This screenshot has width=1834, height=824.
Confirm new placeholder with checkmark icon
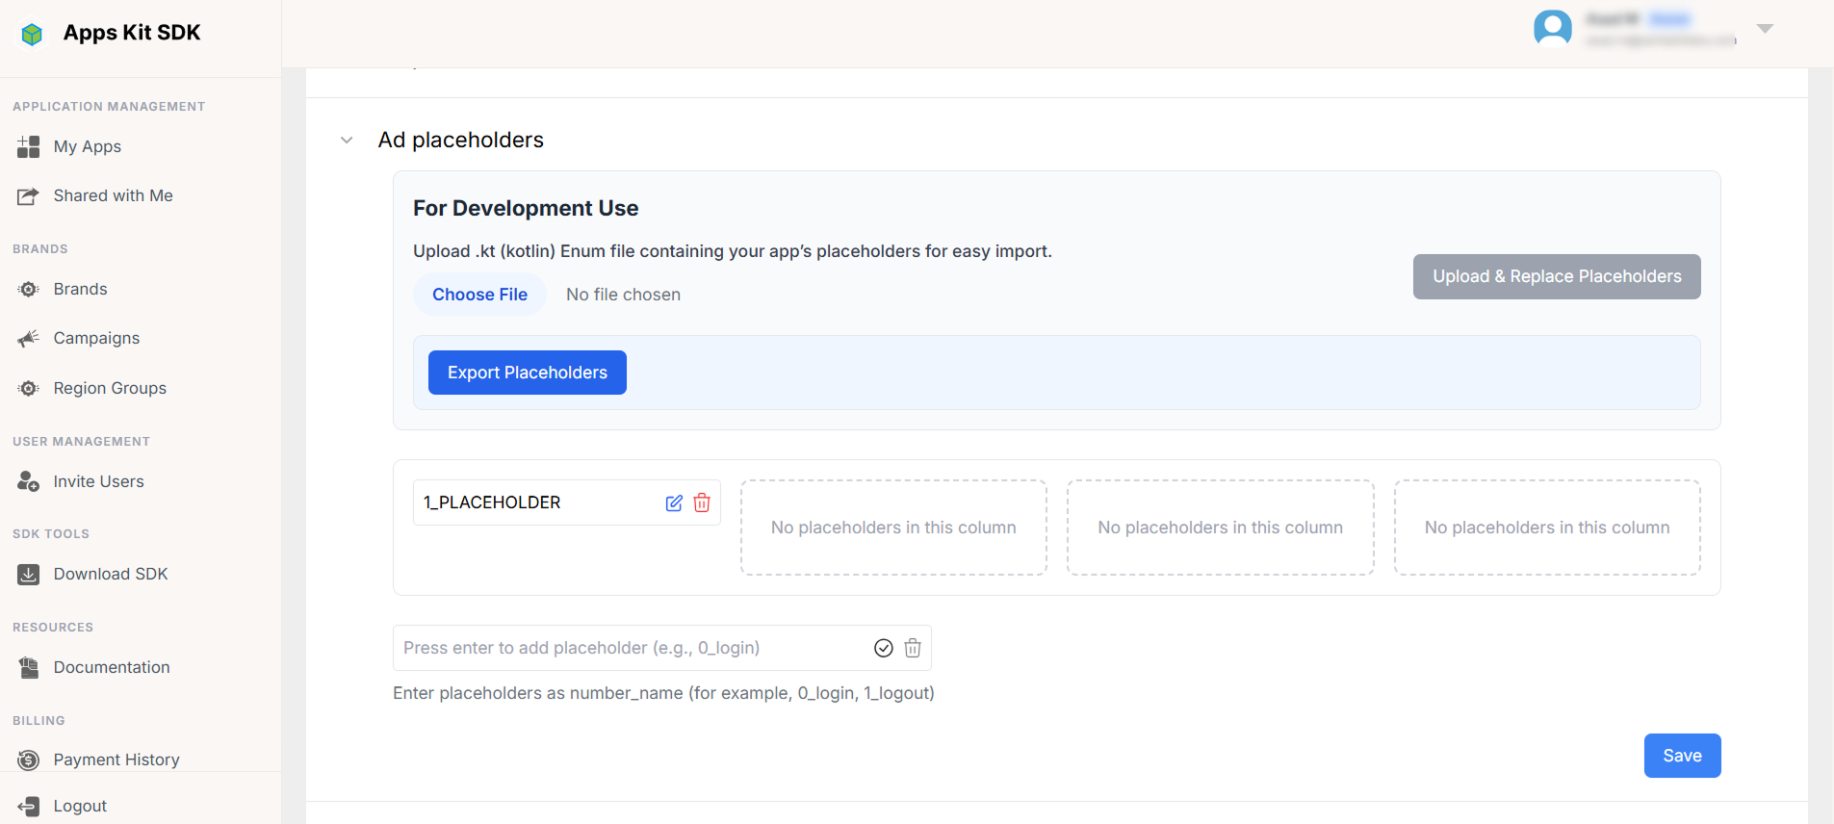(884, 648)
